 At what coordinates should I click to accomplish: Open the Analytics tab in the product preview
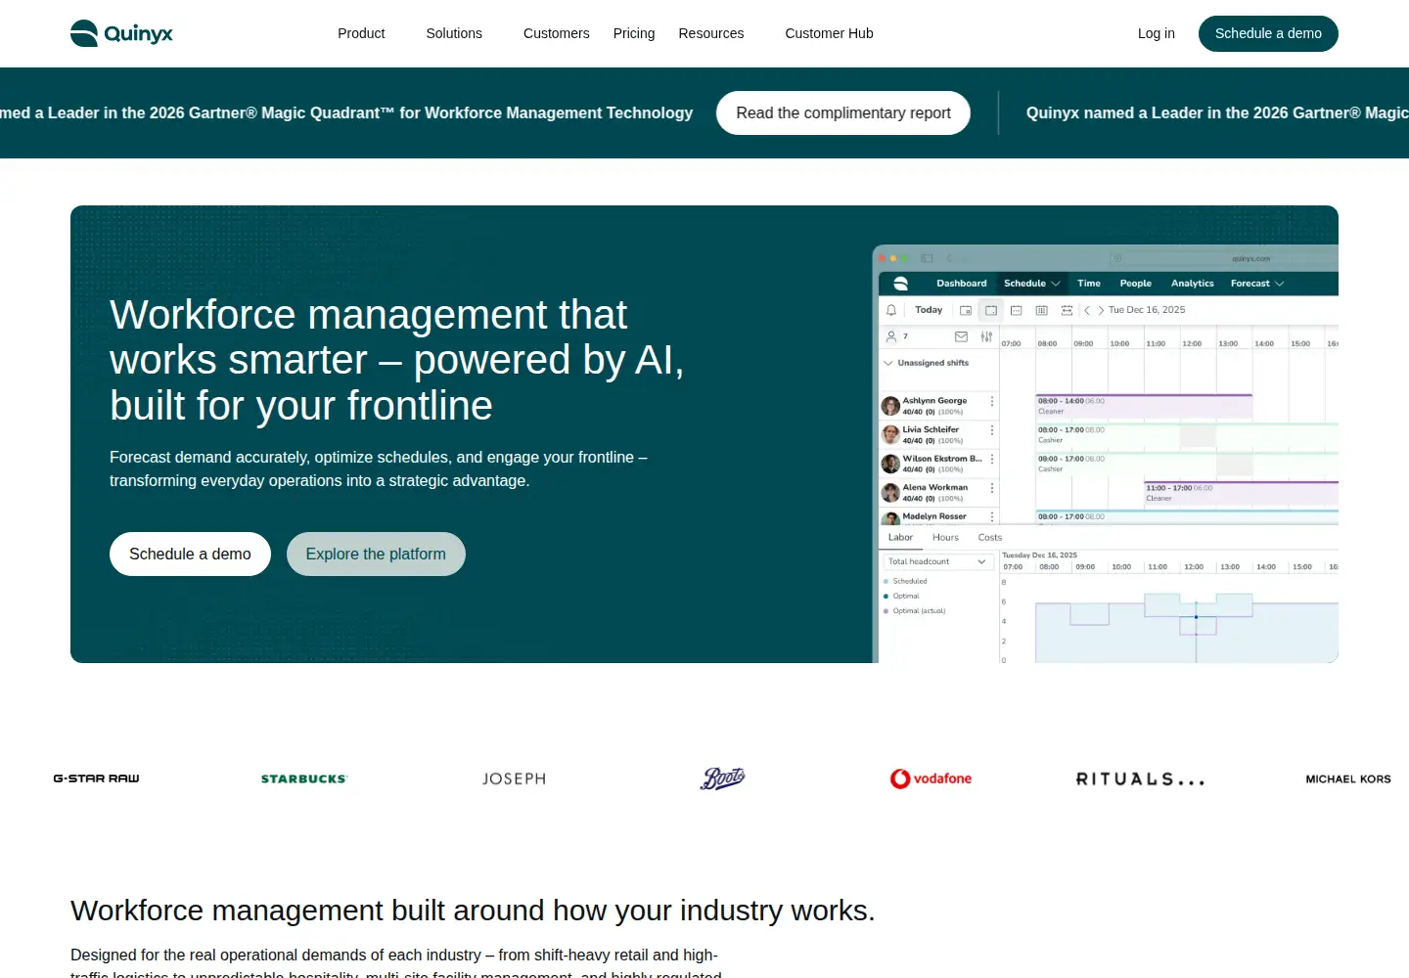[1192, 284]
